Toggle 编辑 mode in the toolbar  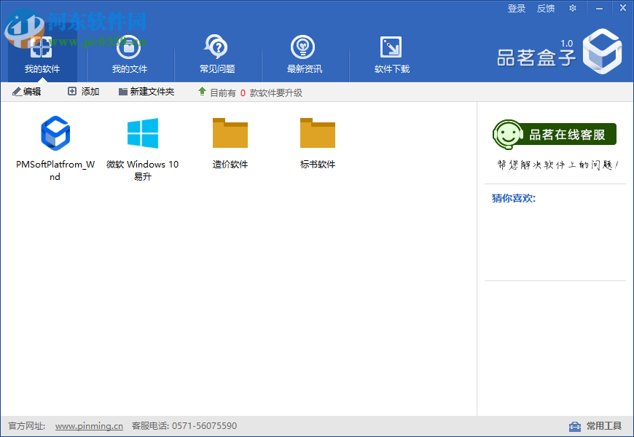click(26, 92)
